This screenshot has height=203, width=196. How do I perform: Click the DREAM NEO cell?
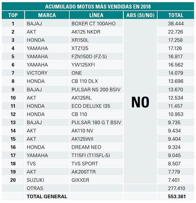tap(96, 147)
